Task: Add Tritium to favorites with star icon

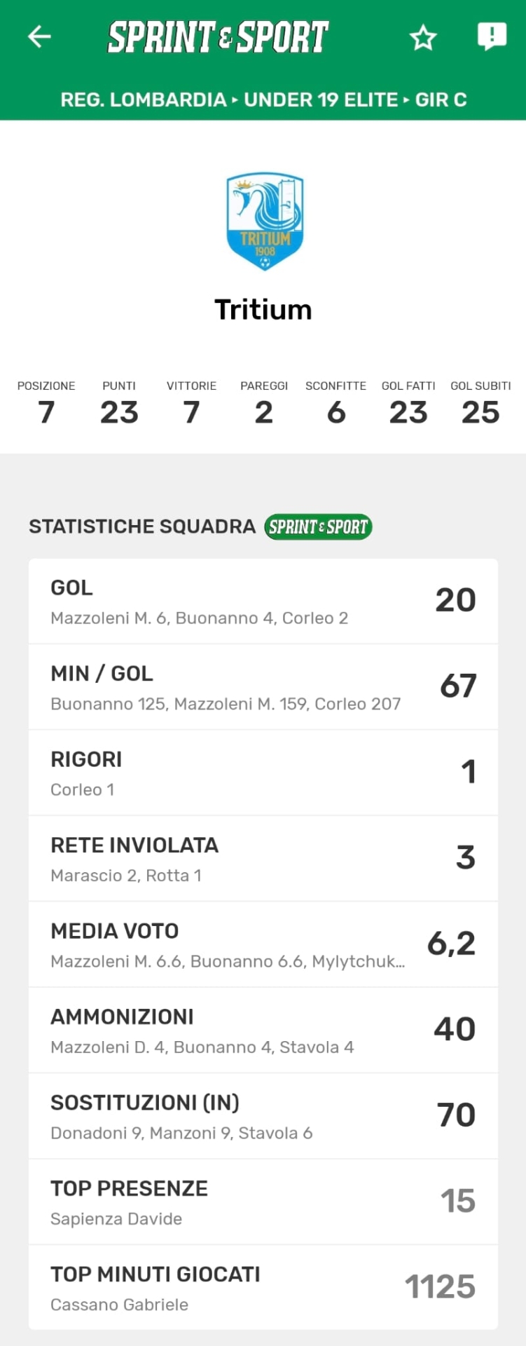Action: [423, 37]
